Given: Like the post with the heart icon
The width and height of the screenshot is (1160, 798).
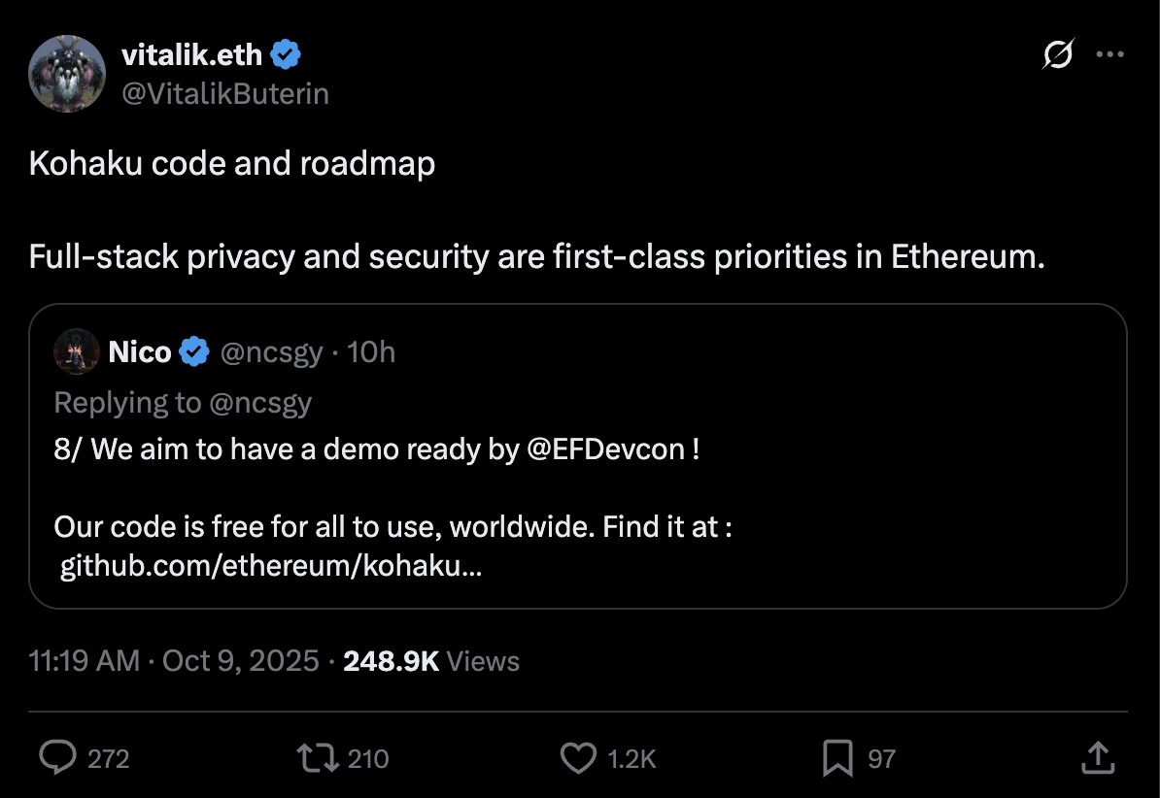Looking at the screenshot, I should tap(579, 757).
